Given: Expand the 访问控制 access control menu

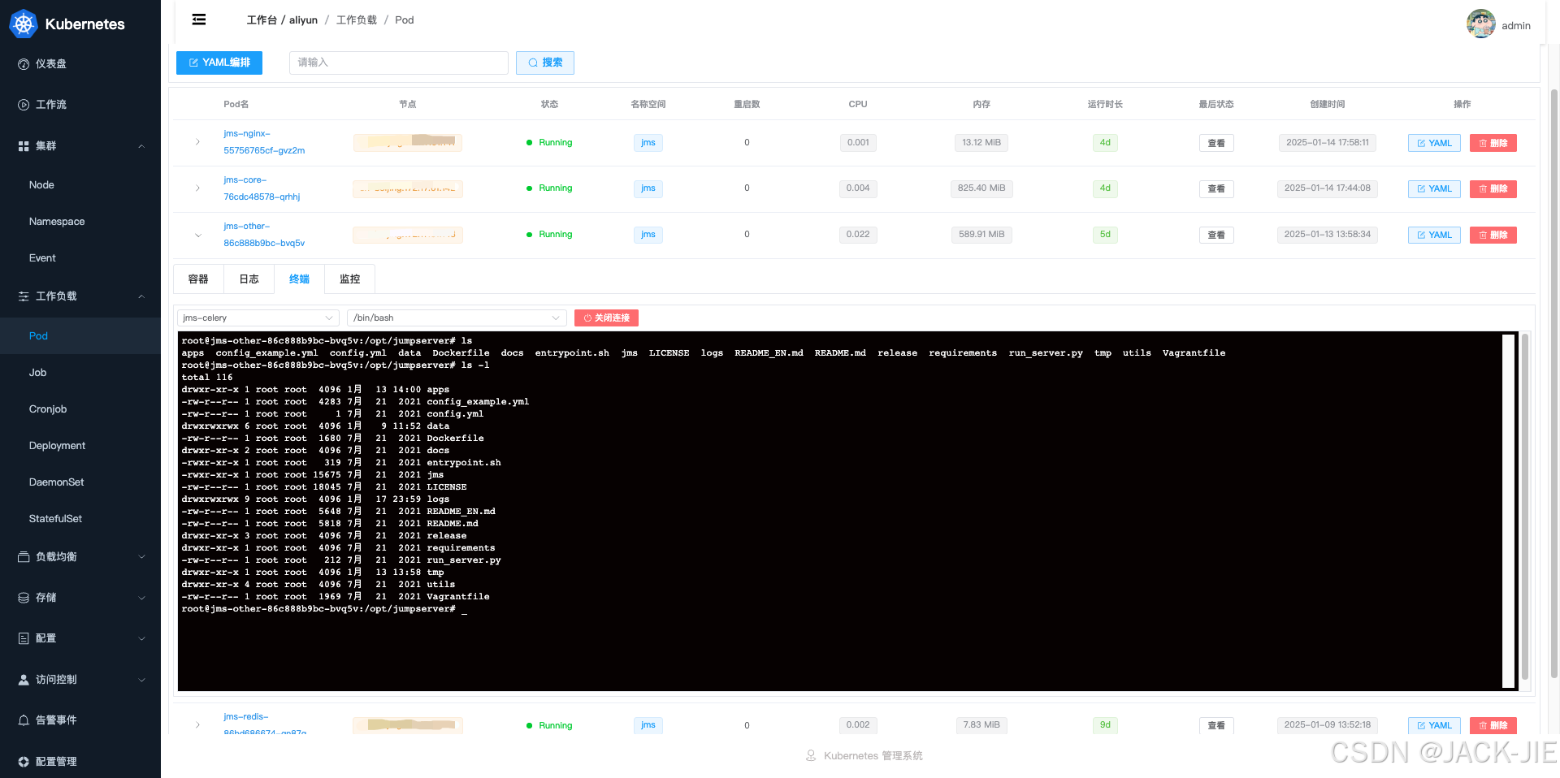Looking at the screenshot, I should pos(80,679).
